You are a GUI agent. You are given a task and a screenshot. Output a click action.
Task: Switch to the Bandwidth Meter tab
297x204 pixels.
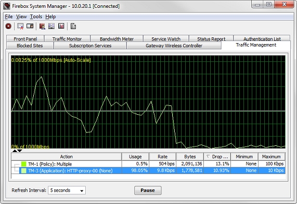pos(117,38)
